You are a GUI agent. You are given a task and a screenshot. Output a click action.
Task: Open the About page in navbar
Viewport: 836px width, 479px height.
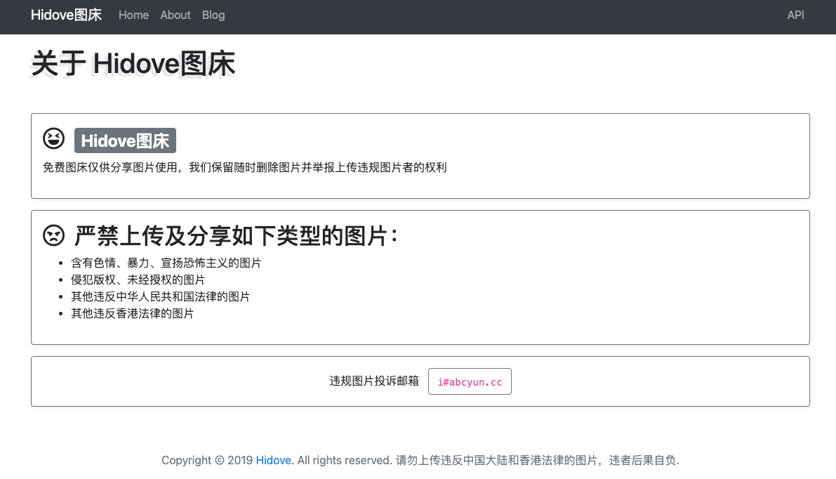pyautogui.click(x=175, y=15)
